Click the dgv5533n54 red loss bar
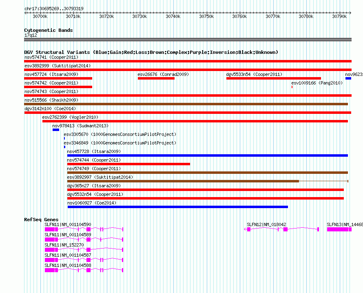This screenshot has width=363, height=293. [274, 78]
